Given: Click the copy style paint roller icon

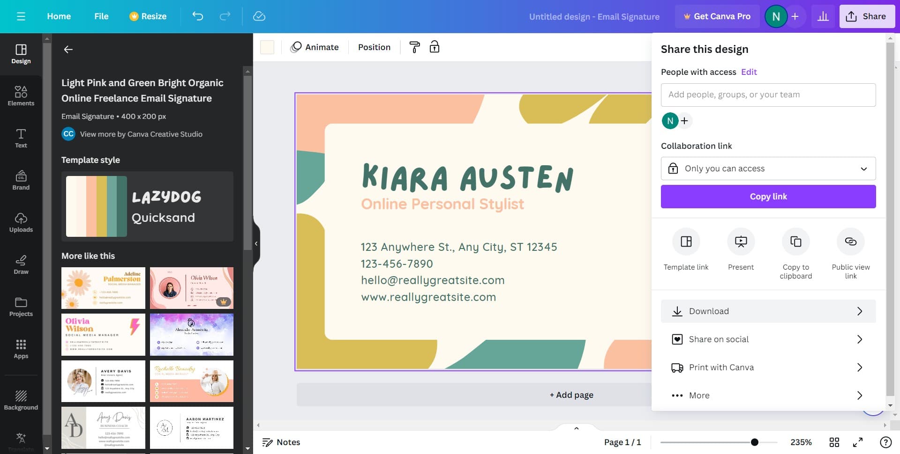Looking at the screenshot, I should (x=414, y=47).
